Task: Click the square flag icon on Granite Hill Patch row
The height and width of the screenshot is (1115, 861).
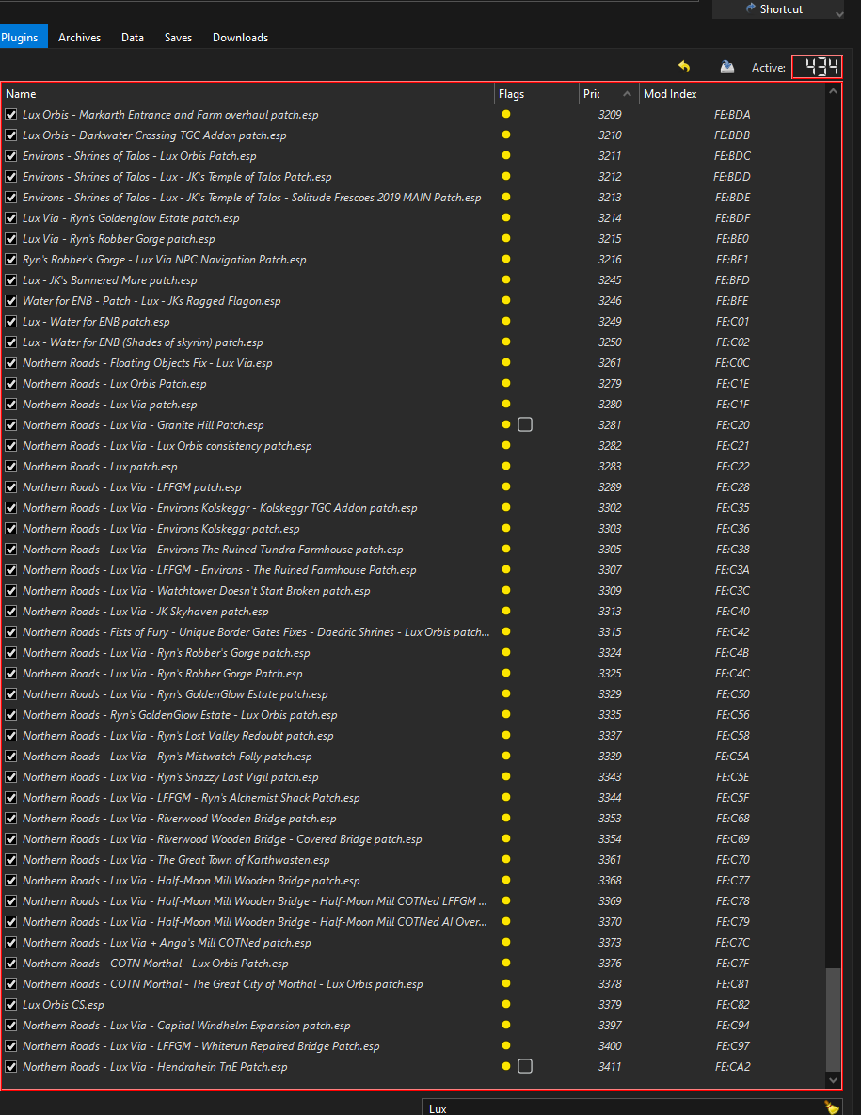Action: tap(525, 424)
